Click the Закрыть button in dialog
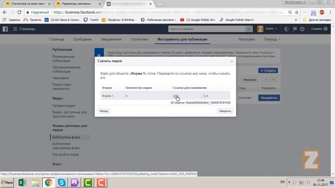The height and width of the screenshot is (188, 335). (x=225, y=111)
